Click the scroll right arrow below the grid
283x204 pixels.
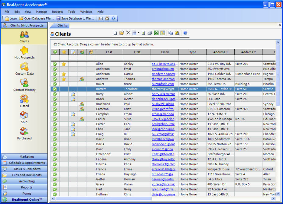(273, 199)
